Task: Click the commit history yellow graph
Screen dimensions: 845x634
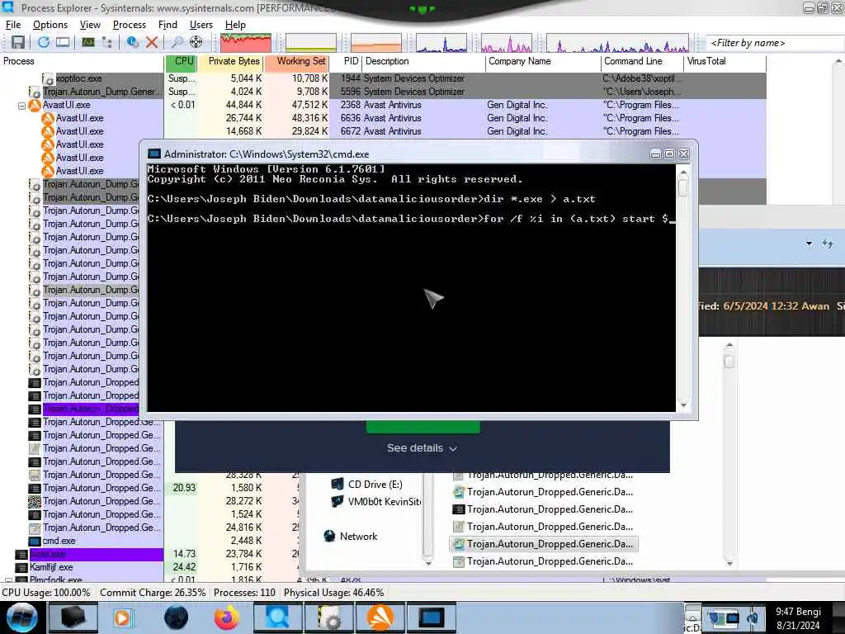Action: [x=311, y=43]
